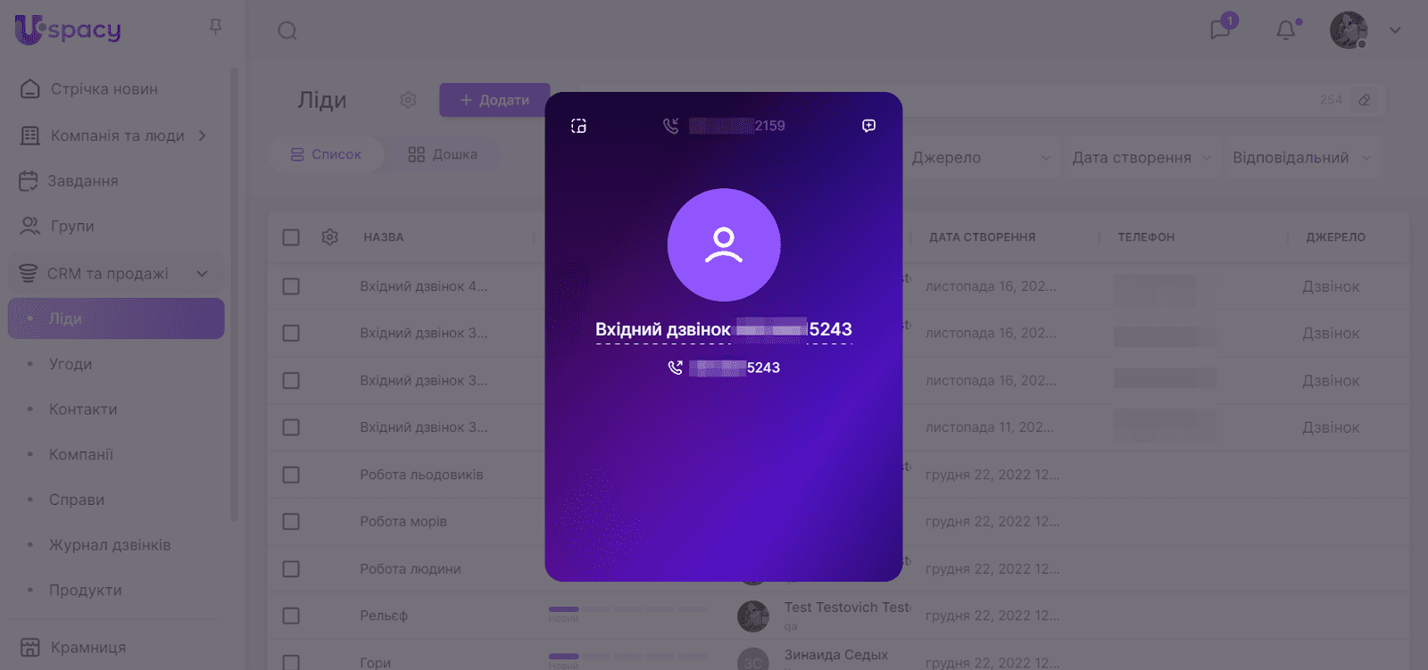The width and height of the screenshot is (1428, 670).
Task: Clear filters with the eraser icon
Action: (x=1365, y=100)
